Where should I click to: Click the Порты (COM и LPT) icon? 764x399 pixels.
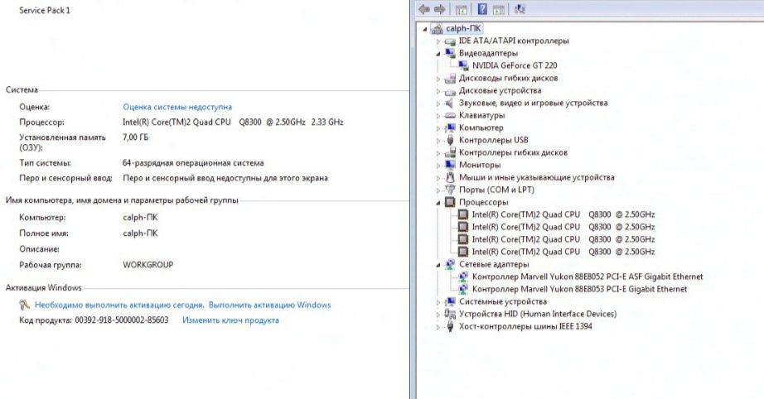click(450, 190)
